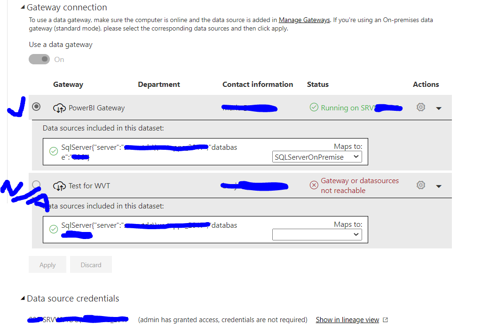Viewport: 482px width, 332px height.
Task: Collapse the Gateway connection section
Action: [23, 8]
